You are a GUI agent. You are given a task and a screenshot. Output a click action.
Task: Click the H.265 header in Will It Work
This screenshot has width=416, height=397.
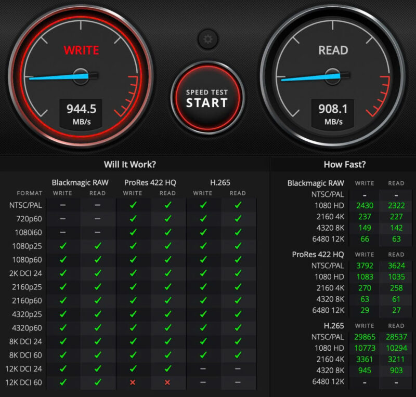[x=220, y=182]
